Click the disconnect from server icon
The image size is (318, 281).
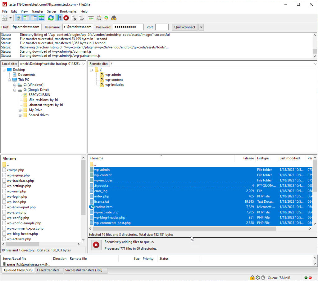[x=74, y=18]
